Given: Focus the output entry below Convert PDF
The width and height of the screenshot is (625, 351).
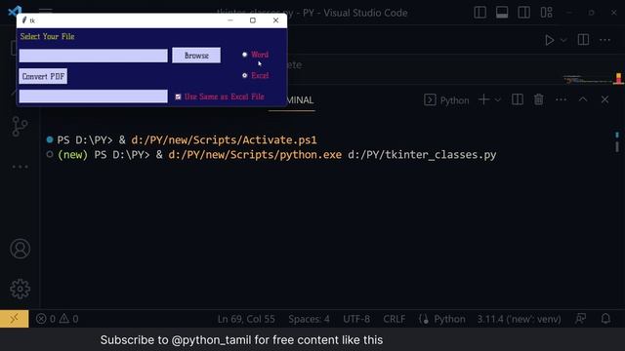Looking at the screenshot, I should pos(94,97).
